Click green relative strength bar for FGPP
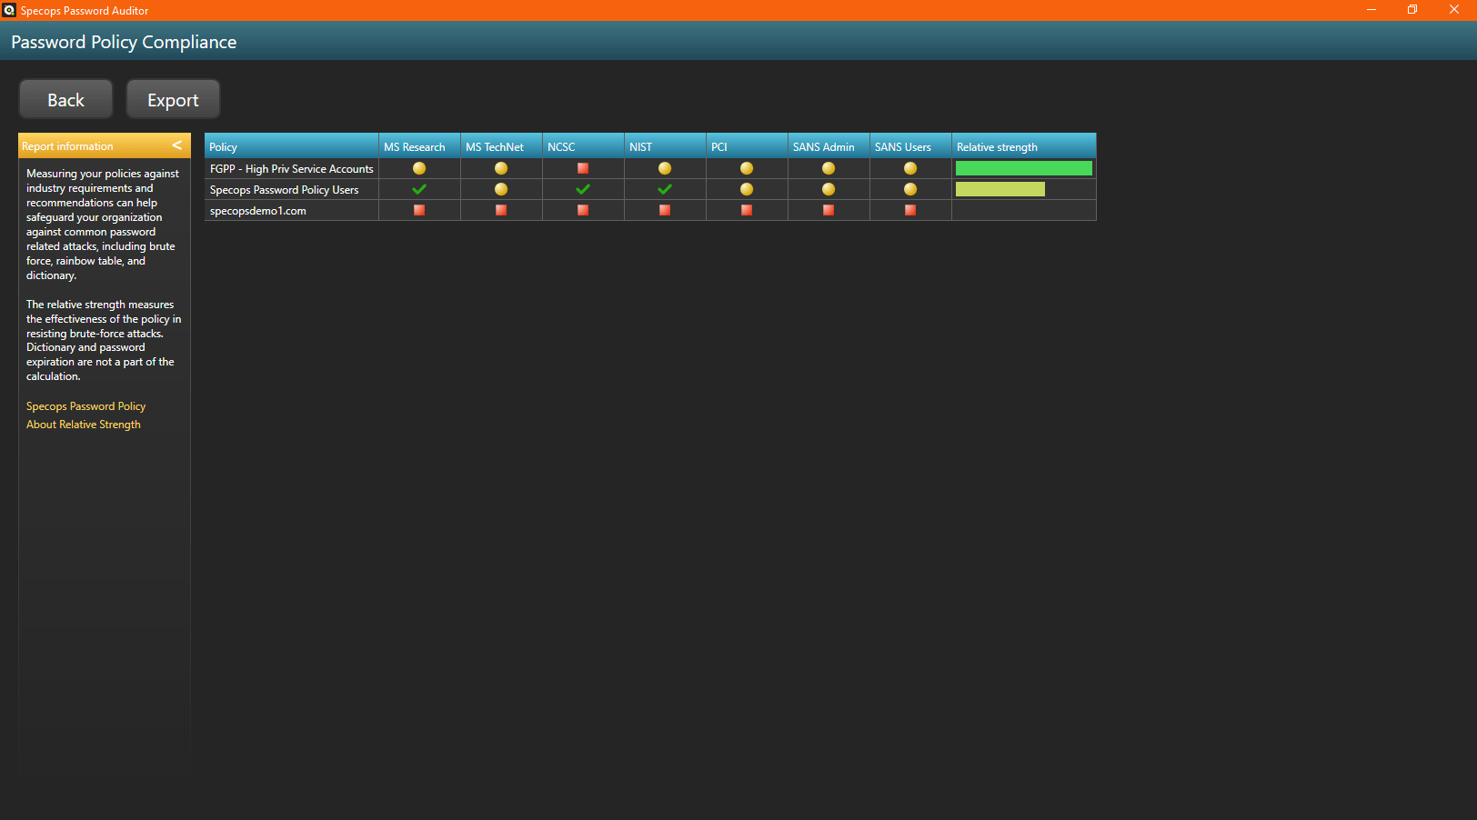Viewport: 1477px width, 820px height. 1023,168
